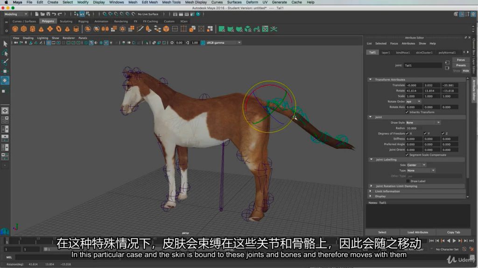478x268 pixels.
Task: Toggle Auto Keyframe icon near timeline
Action: point(464,249)
